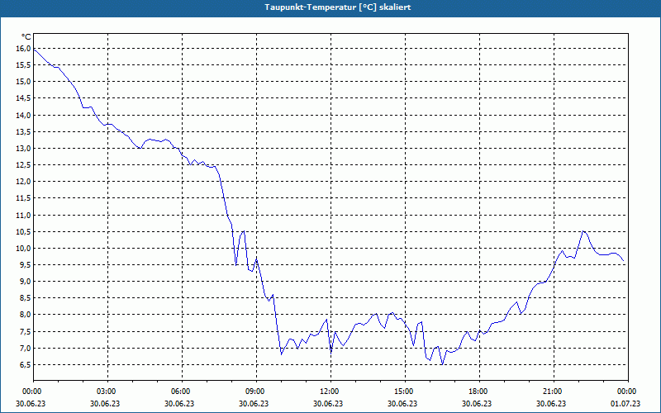The image size is (661, 413).
Task: Click the 6,5 lowest y-axis label
Action: pyautogui.click(x=26, y=364)
